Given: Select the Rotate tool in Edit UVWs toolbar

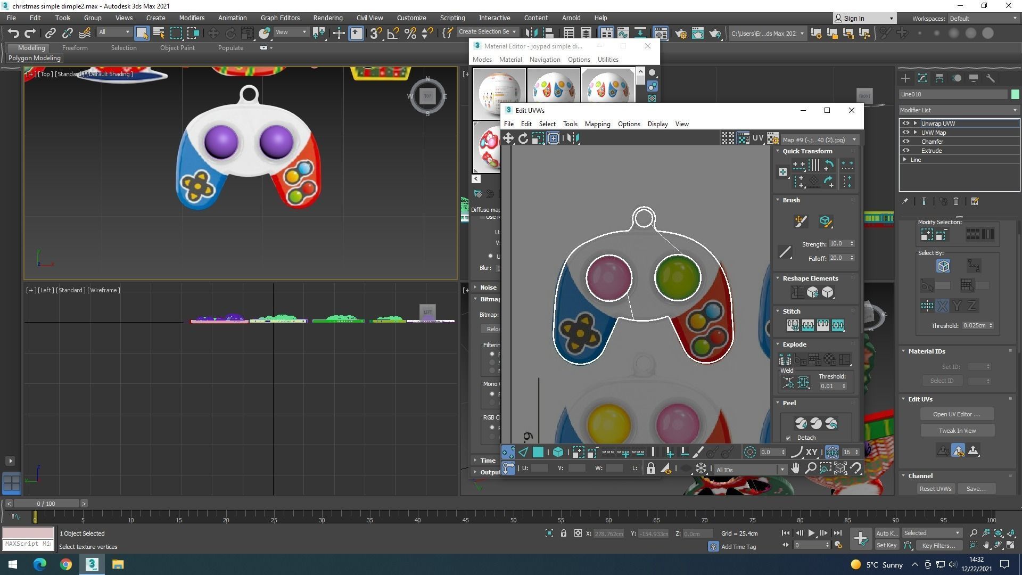Looking at the screenshot, I should point(523,138).
